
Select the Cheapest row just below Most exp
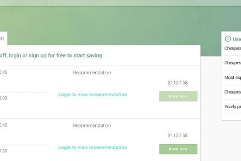tap(233, 92)
